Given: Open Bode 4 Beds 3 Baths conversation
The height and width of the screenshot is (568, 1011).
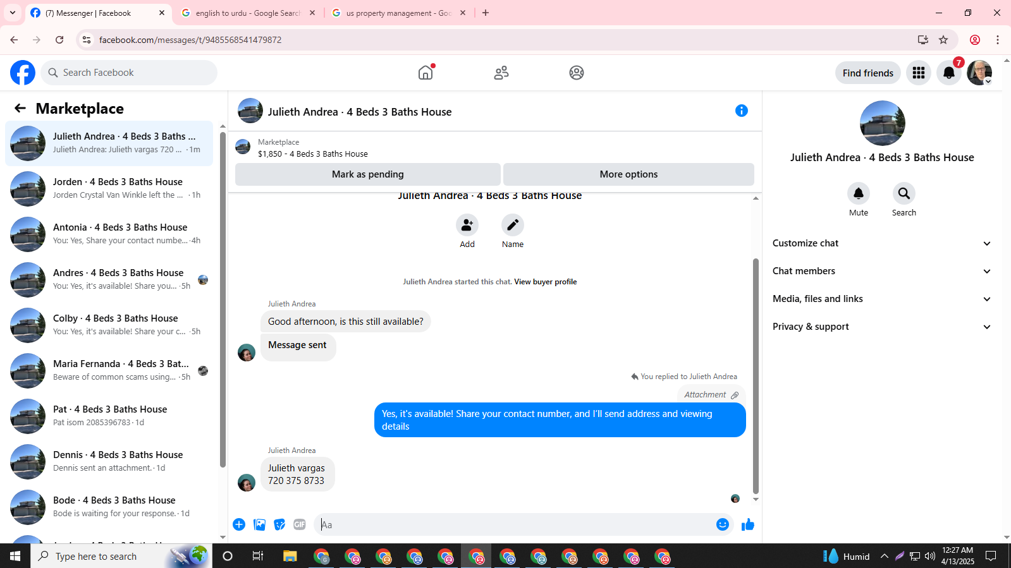Looking at the screenshot, I should 109,507.
